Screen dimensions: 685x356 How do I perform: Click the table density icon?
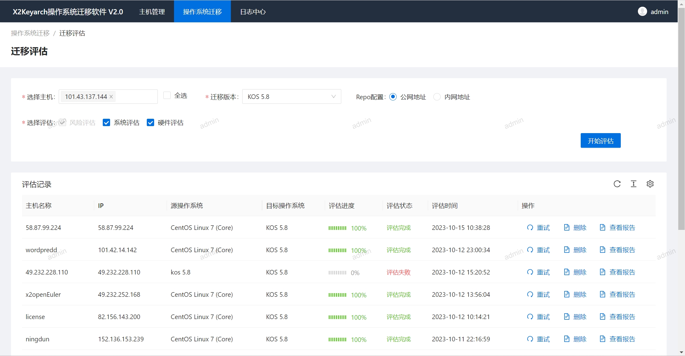pos(633,184)
